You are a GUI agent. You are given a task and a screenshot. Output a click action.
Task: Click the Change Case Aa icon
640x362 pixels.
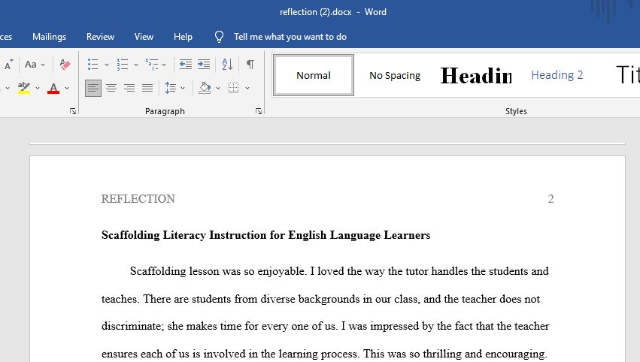point(31,65)
